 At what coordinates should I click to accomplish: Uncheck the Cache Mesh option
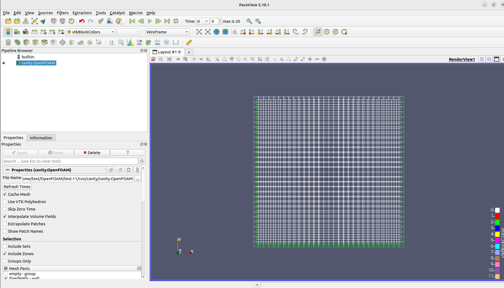(5, 194)
